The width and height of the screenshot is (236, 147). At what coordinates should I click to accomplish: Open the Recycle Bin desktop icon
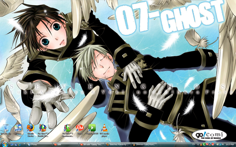6,129
